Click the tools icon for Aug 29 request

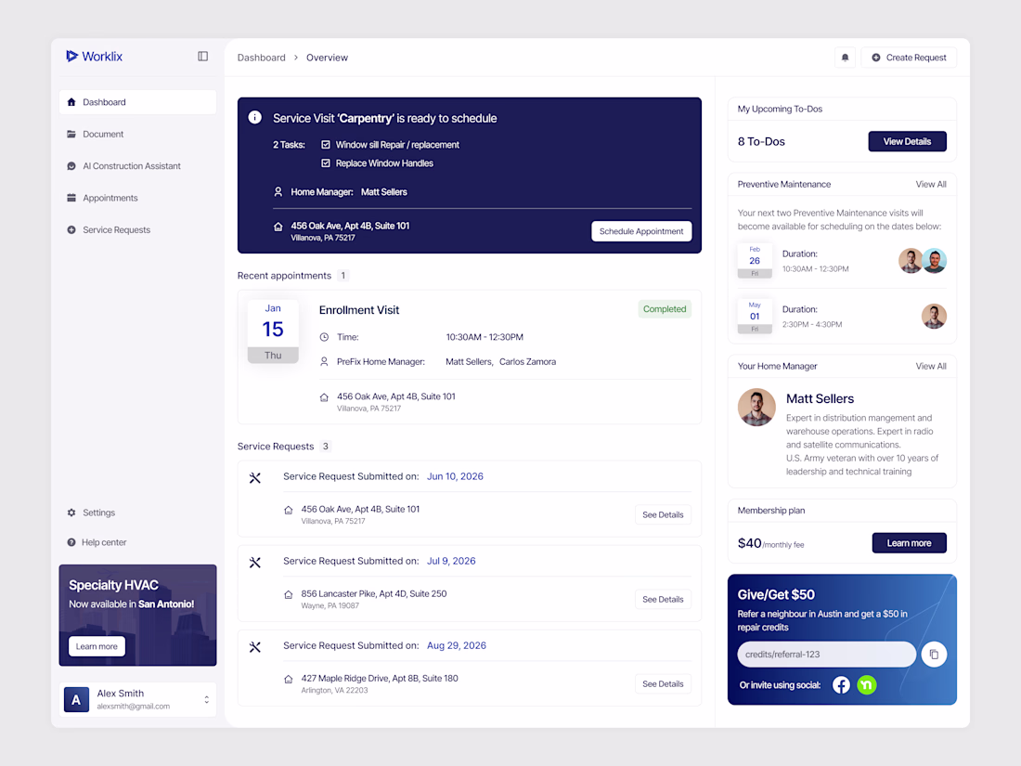click(x=255, y=647)
